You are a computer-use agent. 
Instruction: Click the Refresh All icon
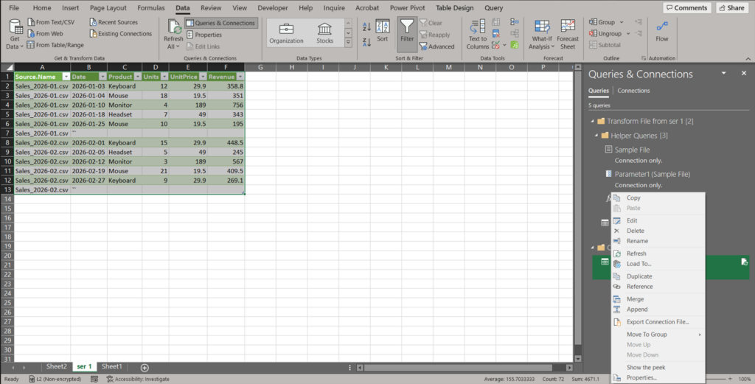tap(173, 28)
